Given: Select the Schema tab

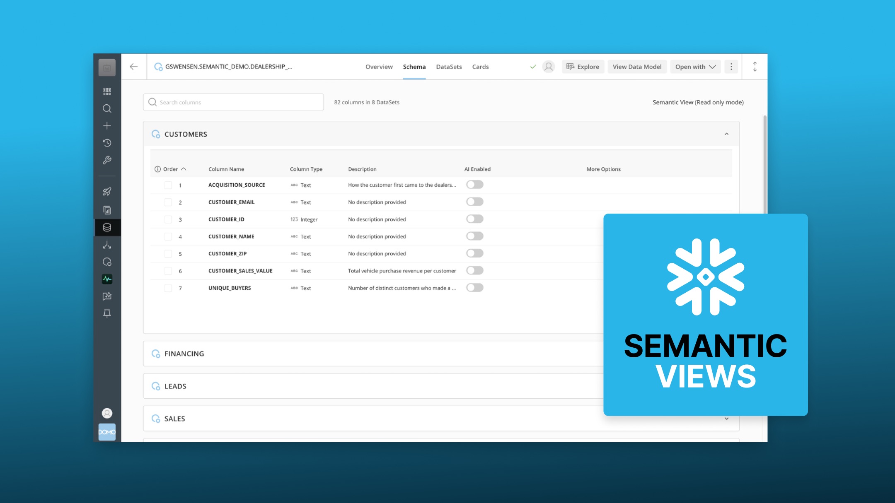Looking at the screenshot, I should [x=414, y=67].
